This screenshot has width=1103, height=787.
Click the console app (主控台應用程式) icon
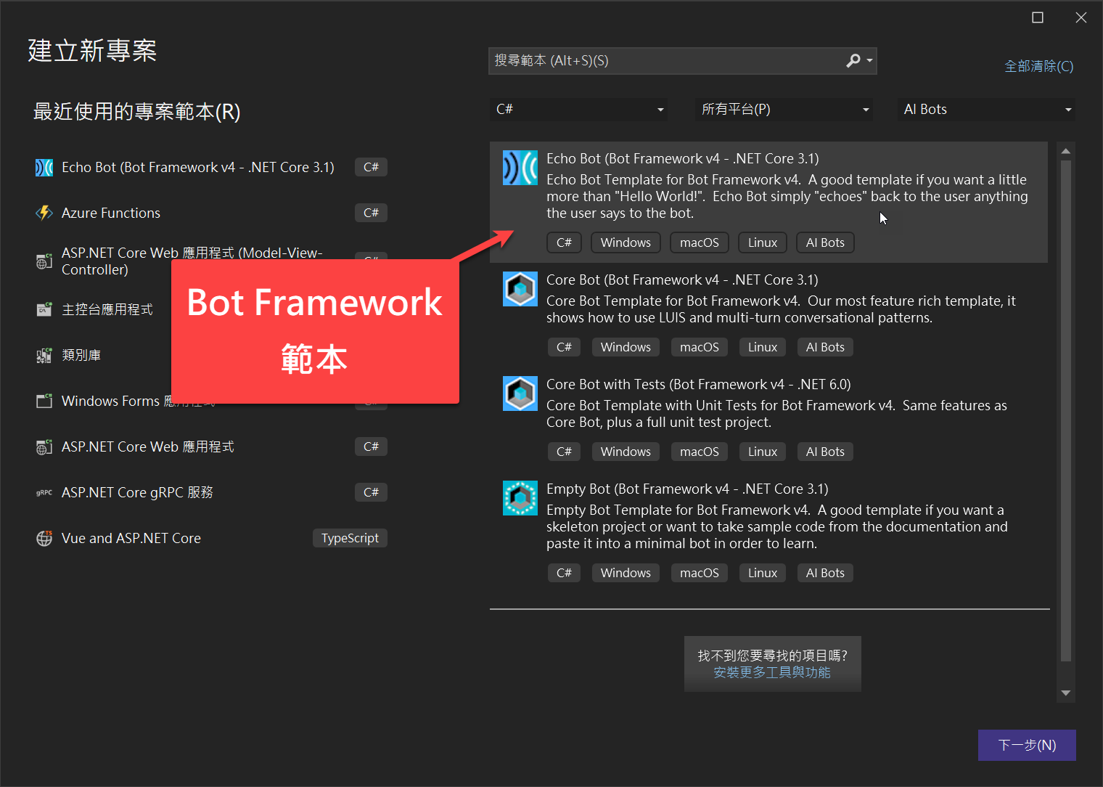pos(44,310)
